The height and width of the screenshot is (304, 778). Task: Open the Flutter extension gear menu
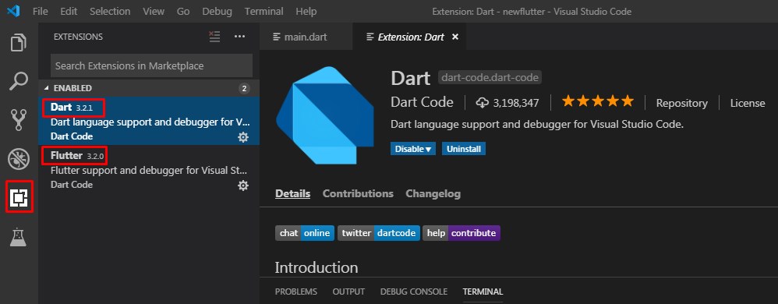tap(243, 186)
